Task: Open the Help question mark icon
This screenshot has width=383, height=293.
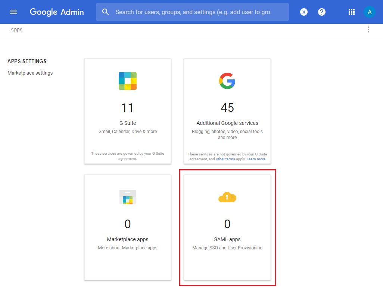Action: pyautogui.click(x=322, y=12)
